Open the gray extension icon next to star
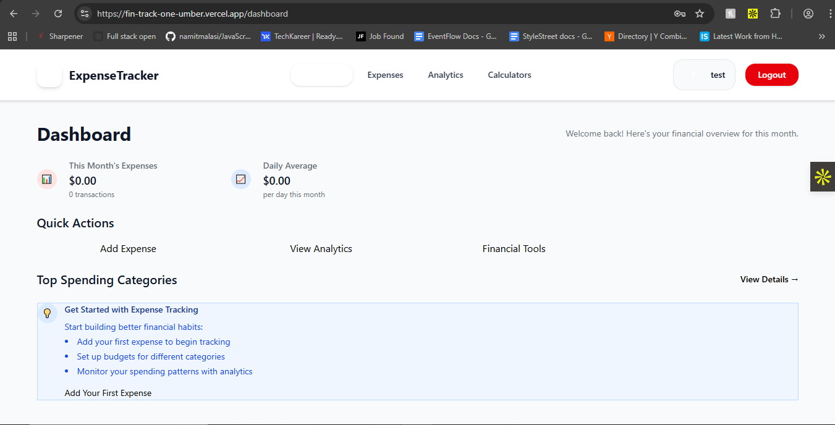 click(731, 14)
